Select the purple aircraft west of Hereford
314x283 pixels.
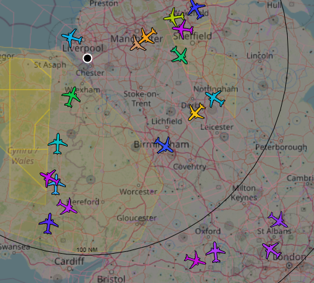[x=67, y=206]
